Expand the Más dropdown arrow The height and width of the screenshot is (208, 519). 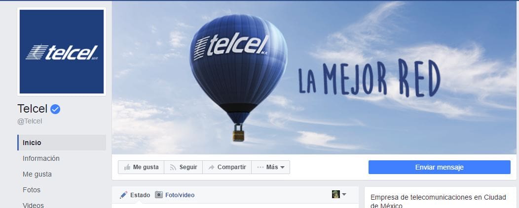(x=282, y=167)
